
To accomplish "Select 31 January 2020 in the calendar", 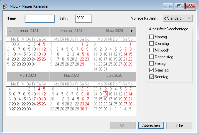I will coord(34,64).
